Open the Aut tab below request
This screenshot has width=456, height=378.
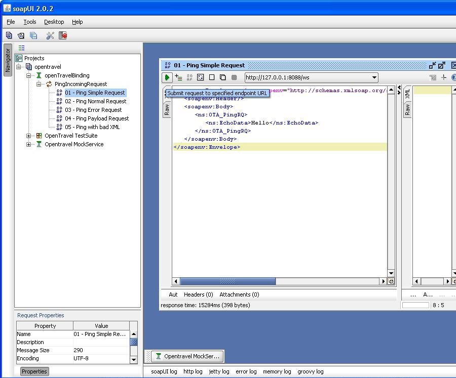(173, 295)
